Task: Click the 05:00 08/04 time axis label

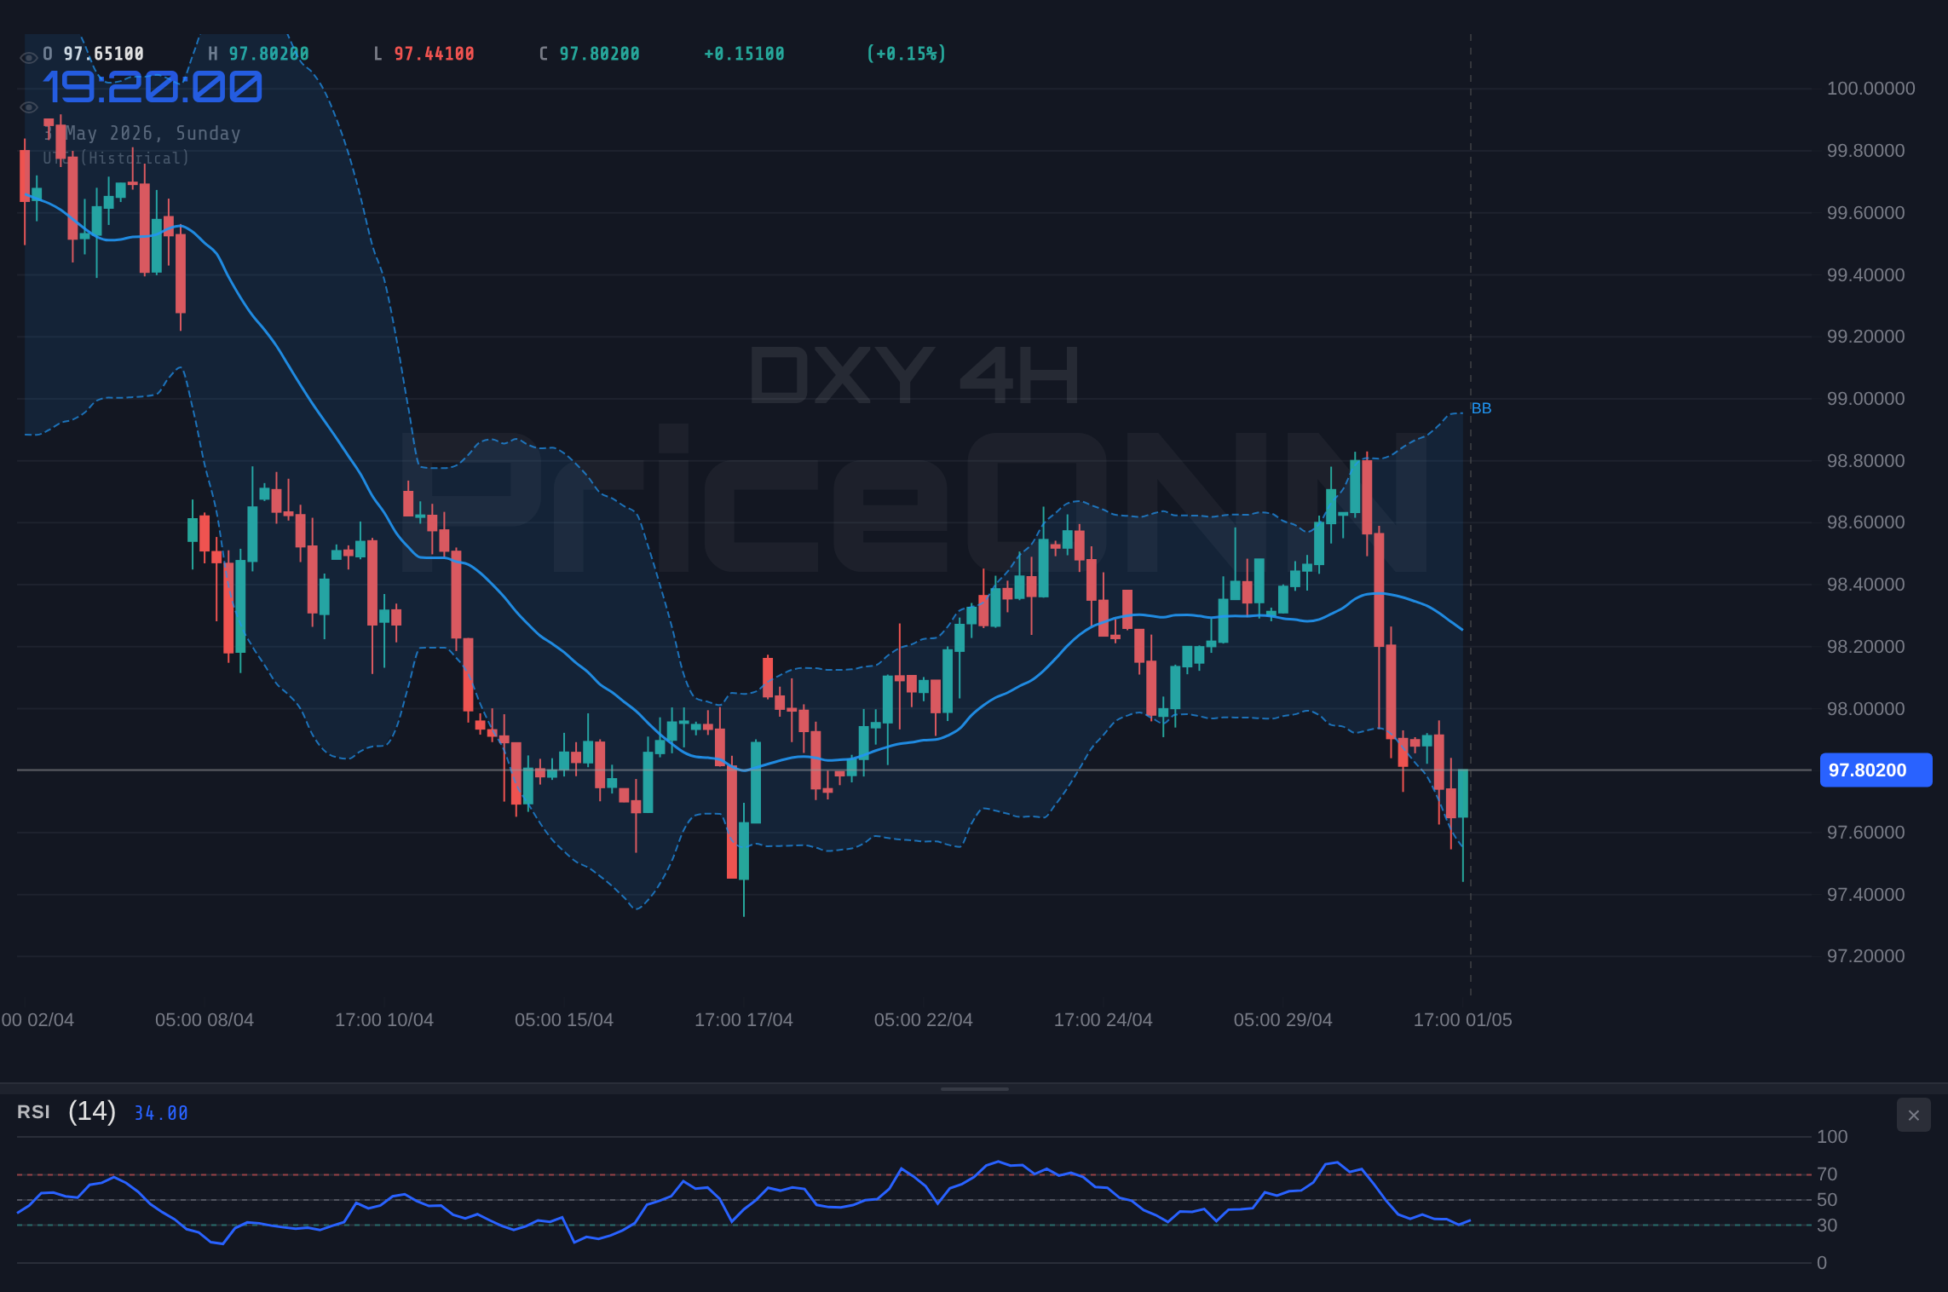Action: coord(205,1020)
